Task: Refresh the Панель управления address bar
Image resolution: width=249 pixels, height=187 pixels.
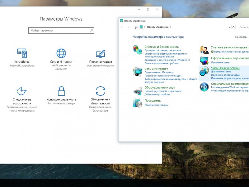Action: pyautogui.click(x=233, y=27)
